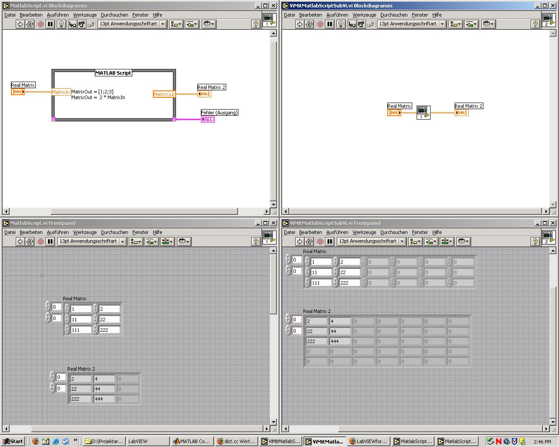
Task: Open context help in MatlabScript.vi Frontpanel
Action: [x=256, y=241]
